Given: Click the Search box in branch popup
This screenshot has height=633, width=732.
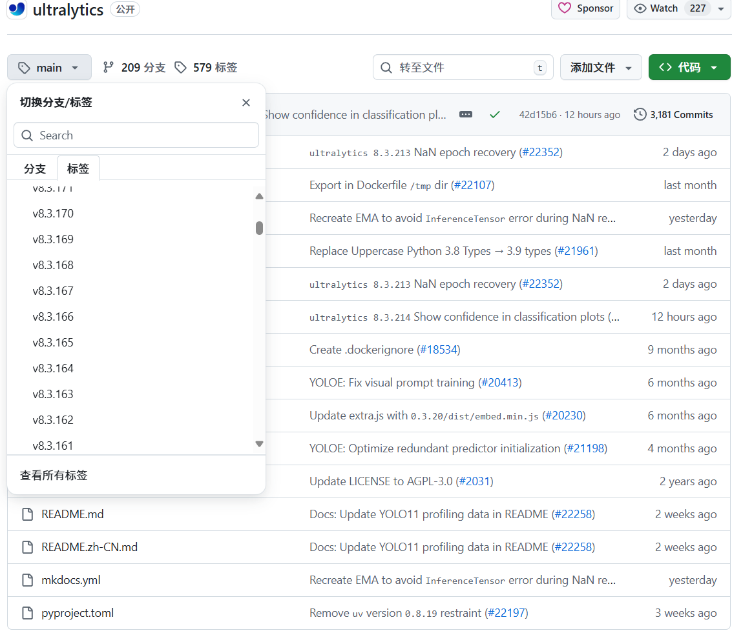Looking at the screenshot, I should pos(136,135).
